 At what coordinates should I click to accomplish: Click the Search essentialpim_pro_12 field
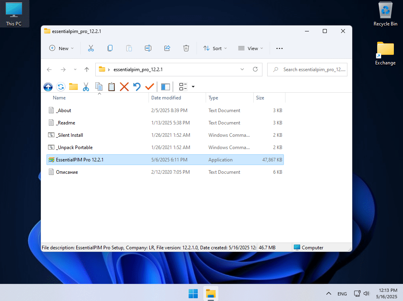click(x=307, y=70)
